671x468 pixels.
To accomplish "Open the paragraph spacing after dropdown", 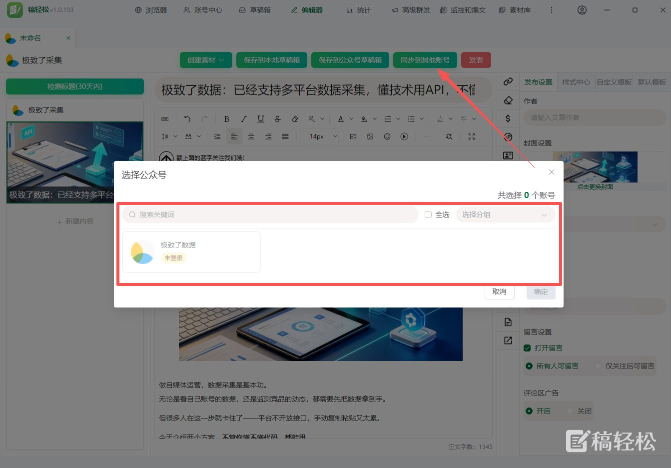I will coord(474,119).
